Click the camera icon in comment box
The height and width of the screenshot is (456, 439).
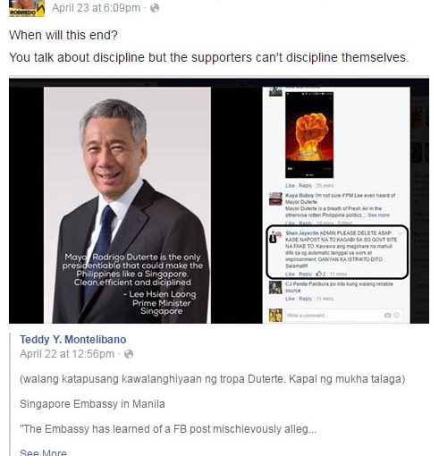coord(387,316)
